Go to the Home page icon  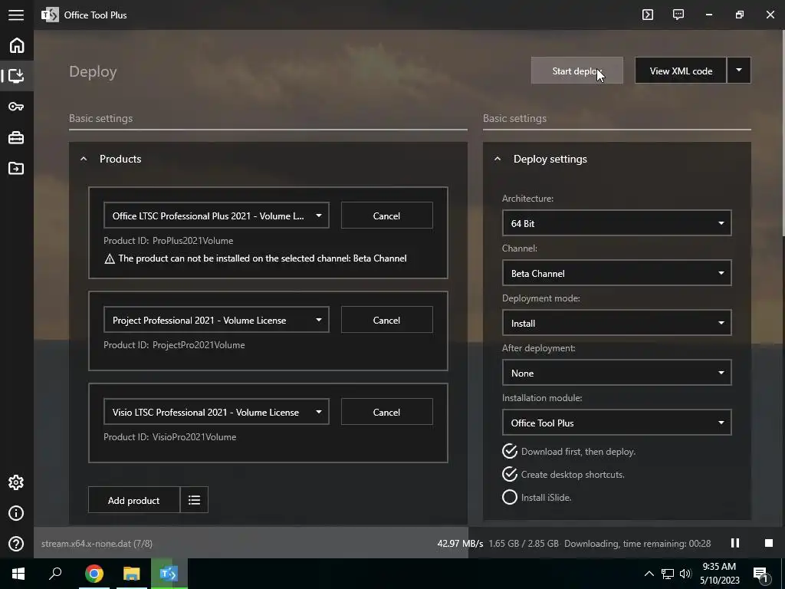(x=17, y=45)
